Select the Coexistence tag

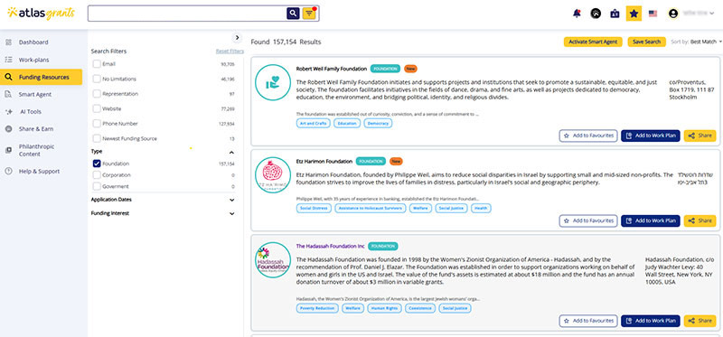[420, 308]
